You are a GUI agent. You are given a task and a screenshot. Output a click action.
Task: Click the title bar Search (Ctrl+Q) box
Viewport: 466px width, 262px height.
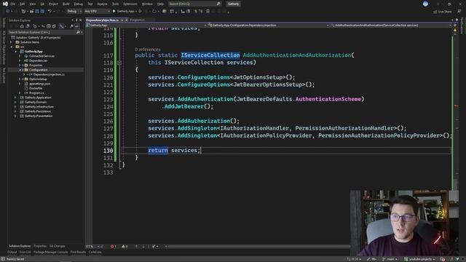194,4
